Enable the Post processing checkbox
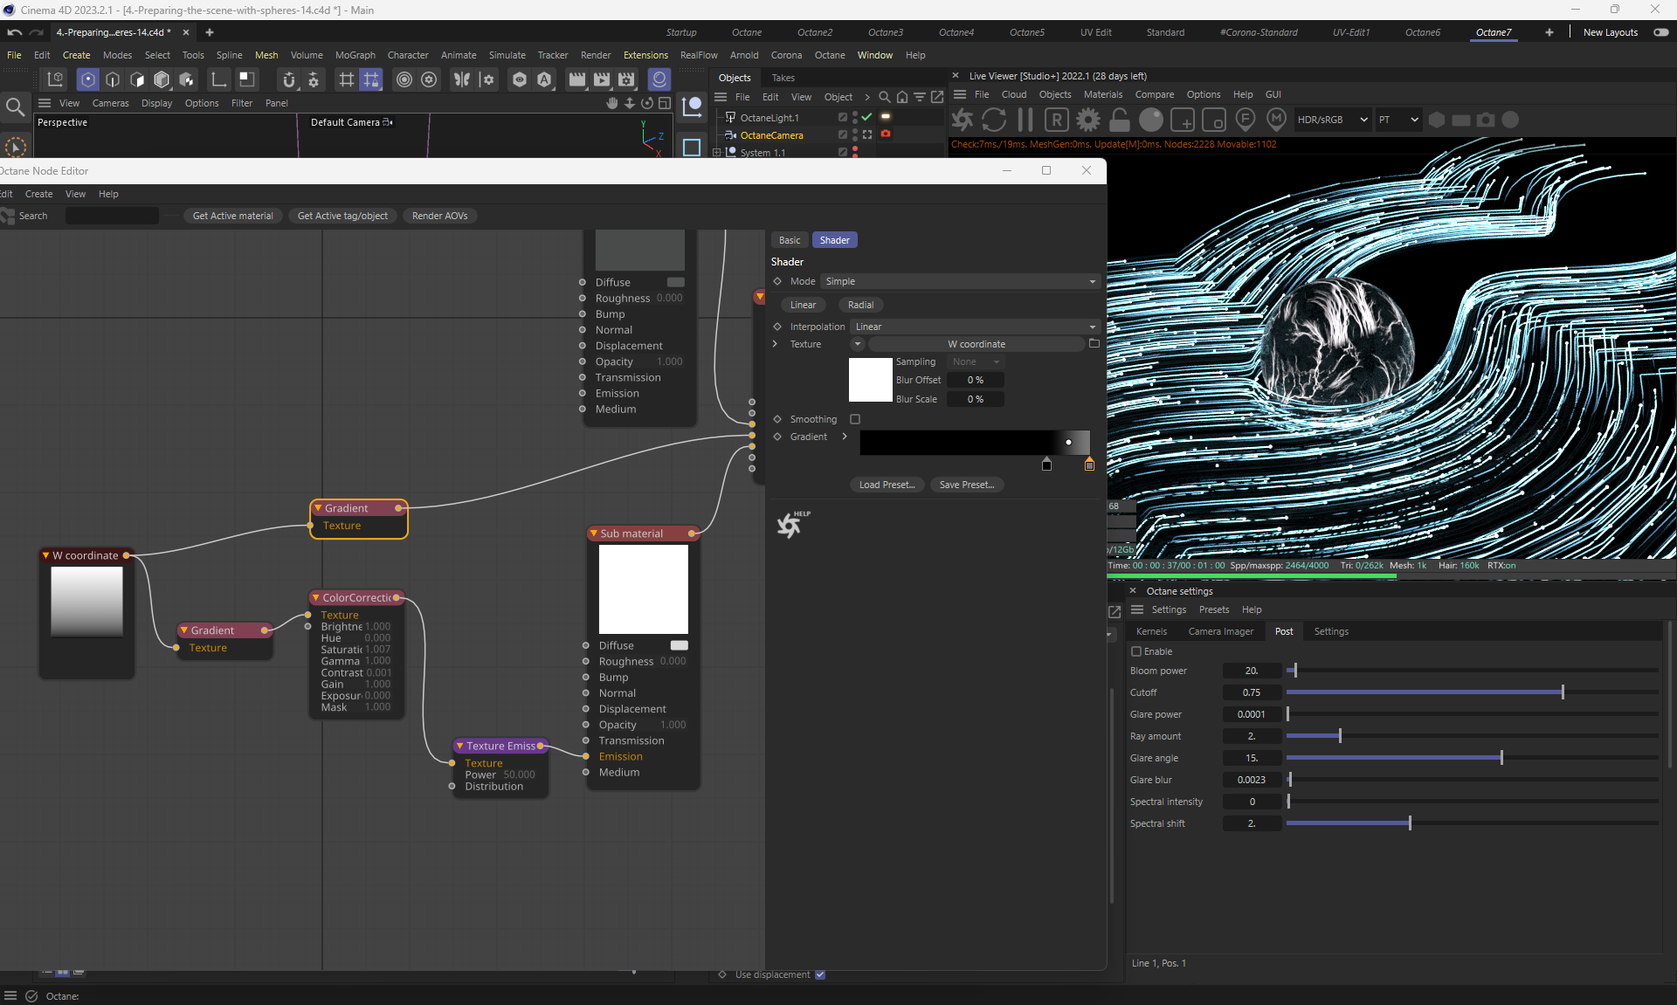The width and height of the screenshot is (1677, 1005). 1136,651
